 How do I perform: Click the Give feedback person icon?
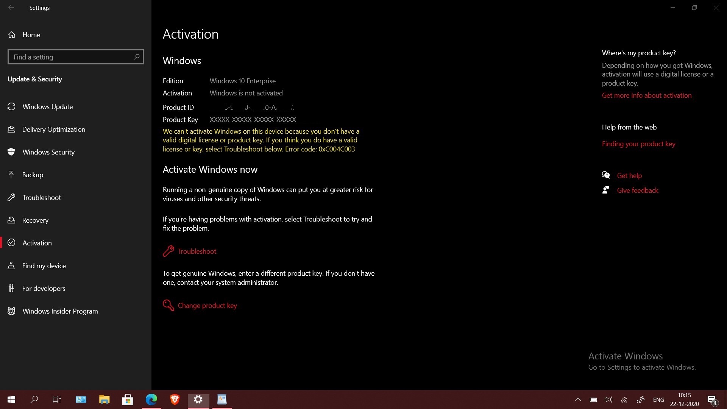(x=606, y=190)
